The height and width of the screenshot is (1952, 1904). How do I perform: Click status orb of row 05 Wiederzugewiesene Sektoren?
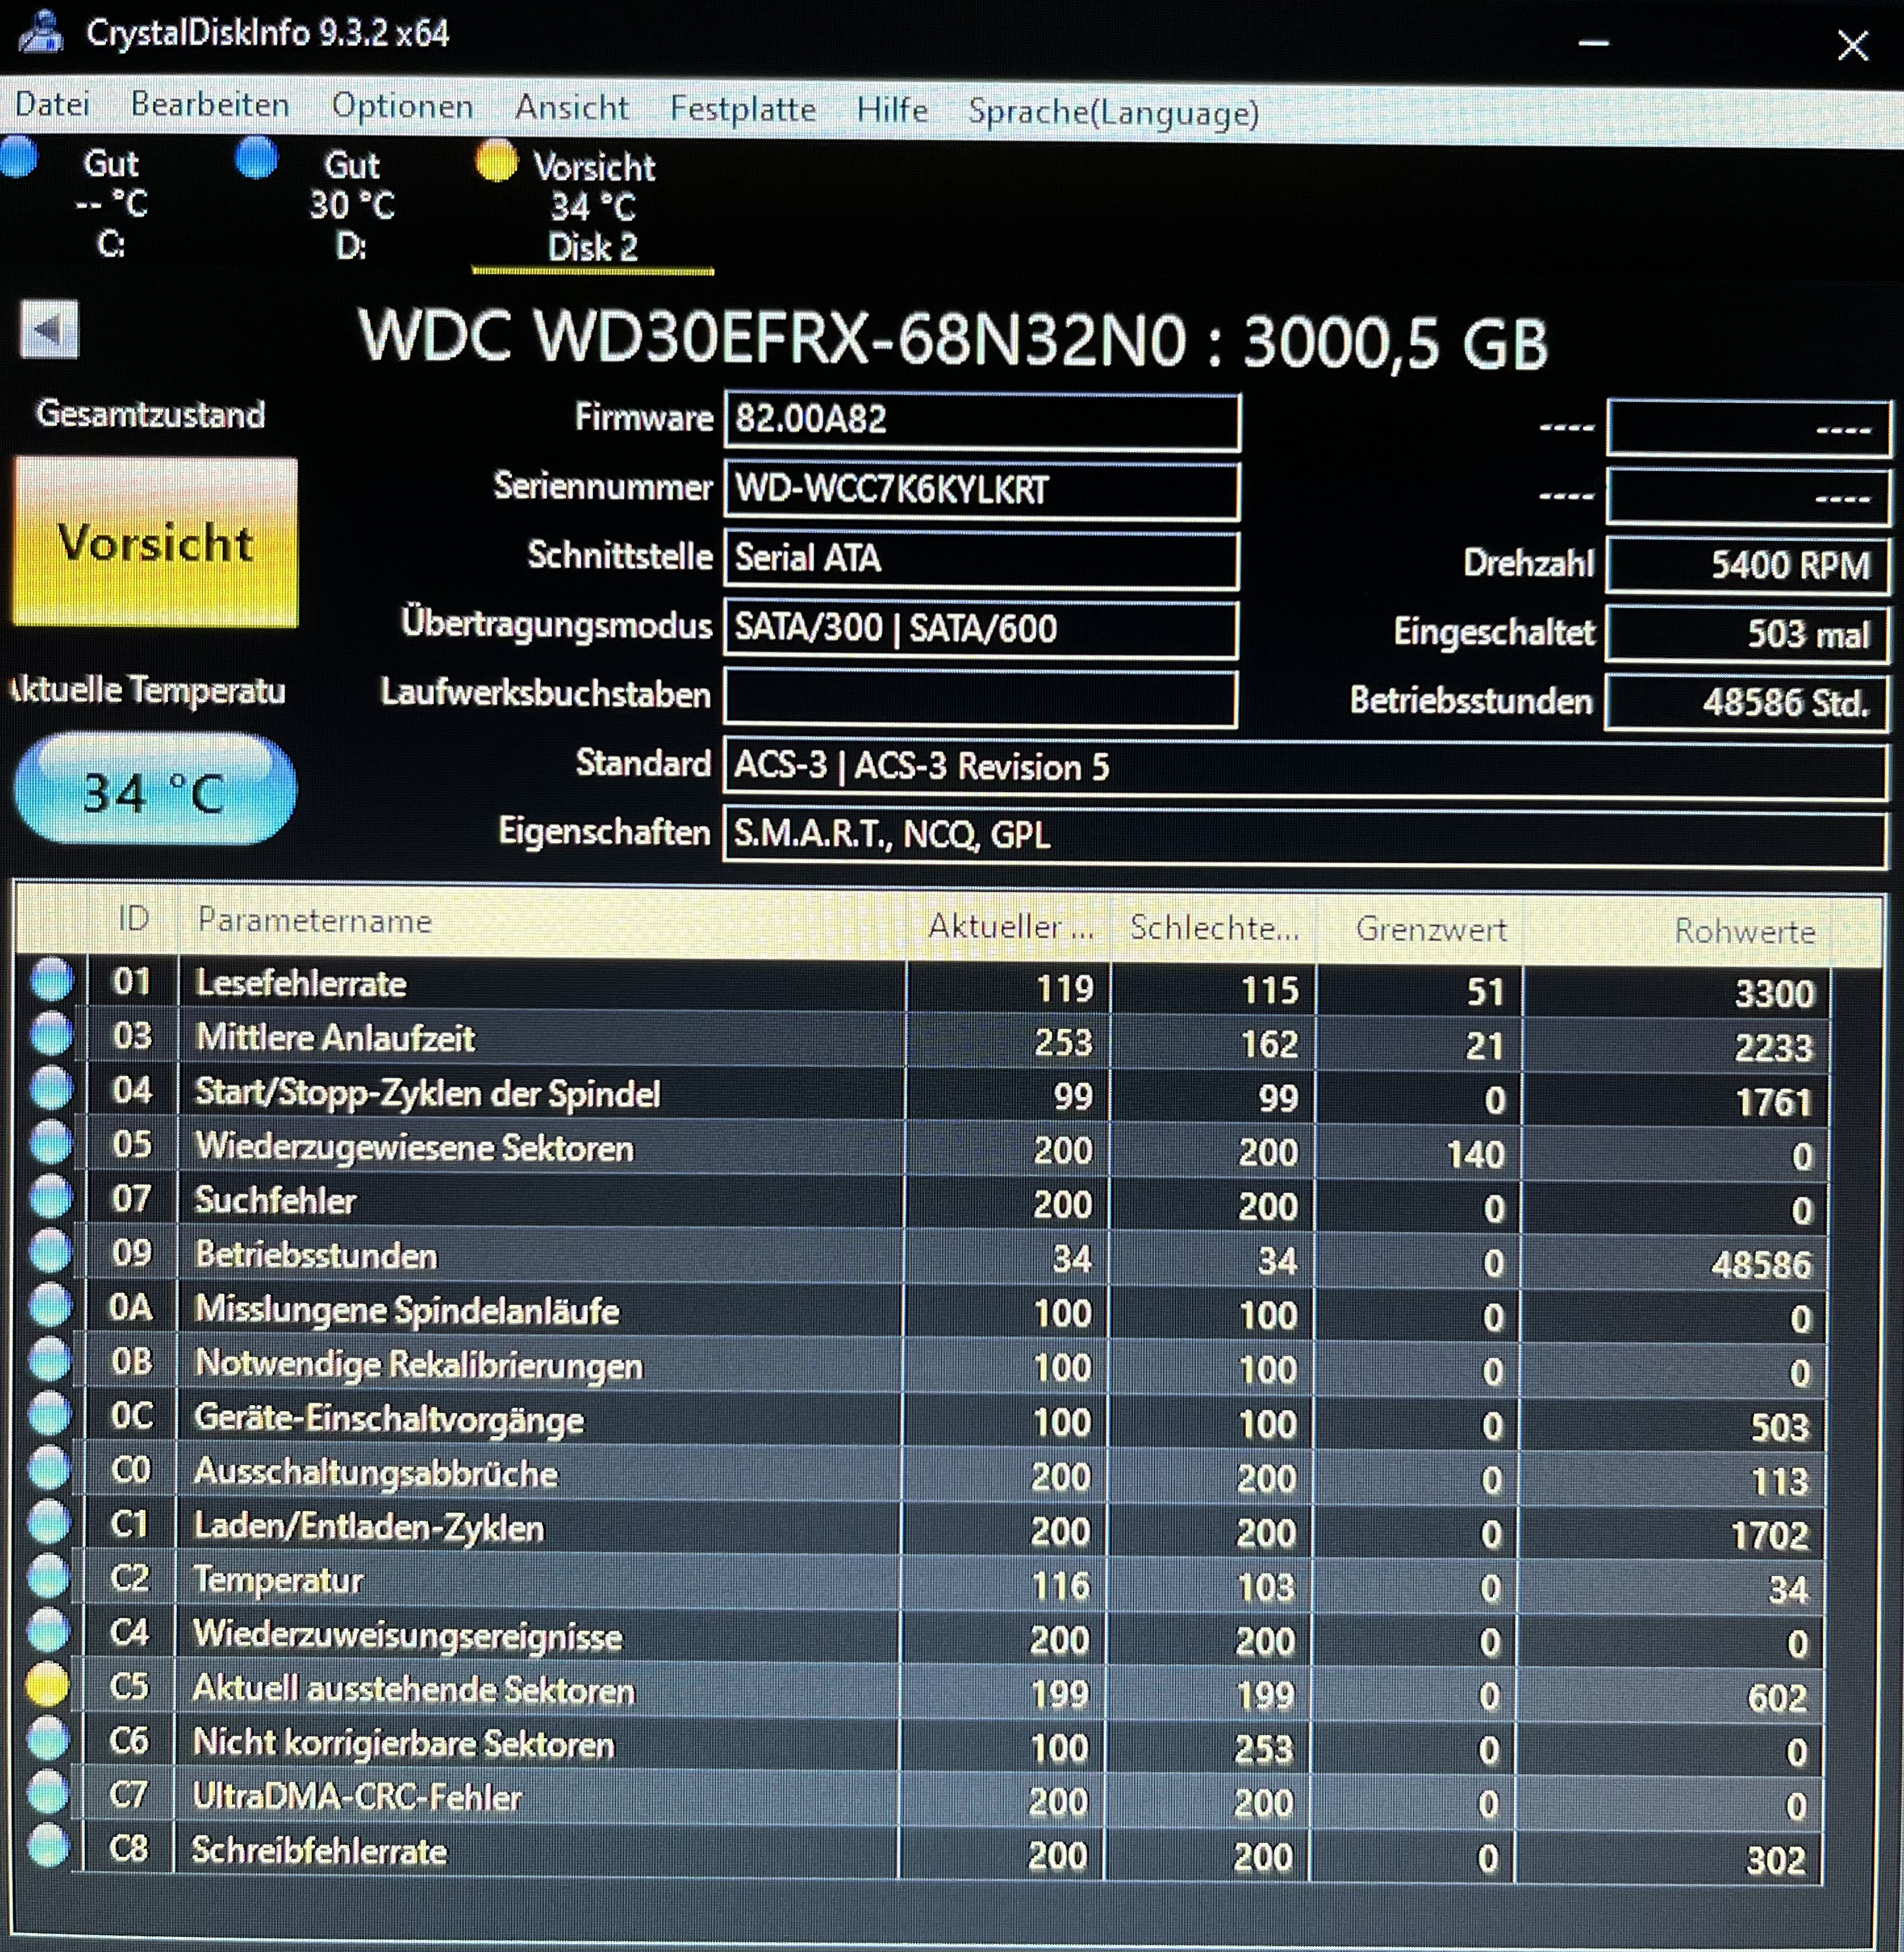coord(51,1142)
